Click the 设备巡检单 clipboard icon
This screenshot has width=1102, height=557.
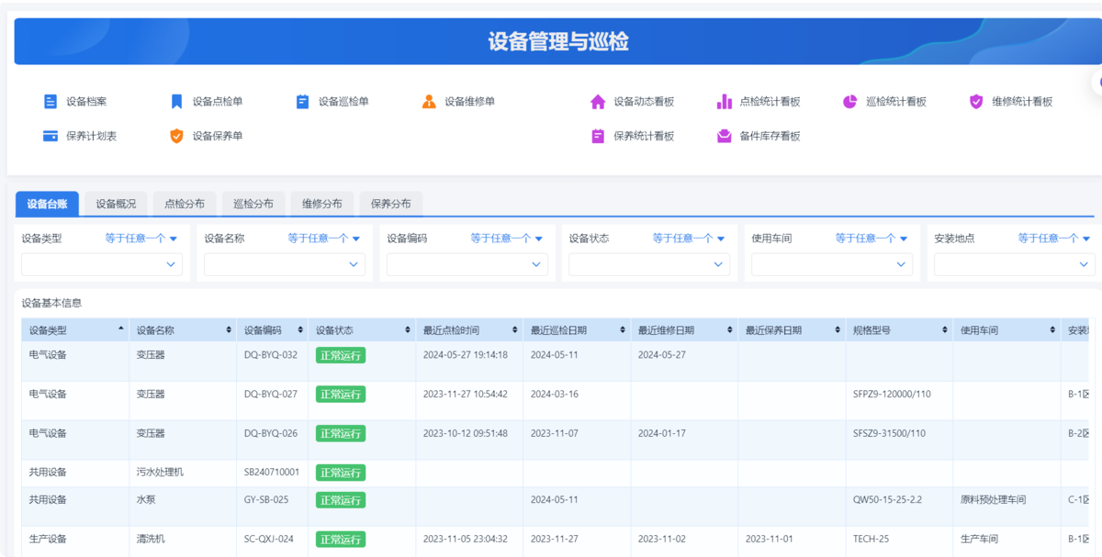tap(303, 102)
